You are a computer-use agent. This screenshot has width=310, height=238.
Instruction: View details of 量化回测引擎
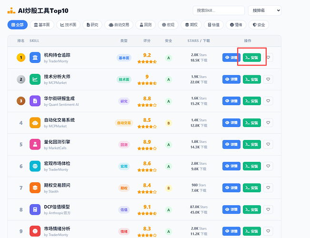tap(231, 144)
